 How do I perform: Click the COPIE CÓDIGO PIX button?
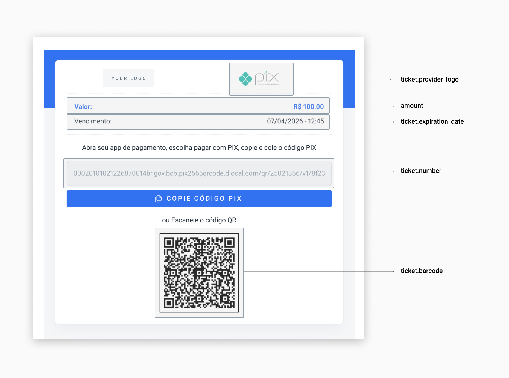pyautogui.click(x=199, y=199)
